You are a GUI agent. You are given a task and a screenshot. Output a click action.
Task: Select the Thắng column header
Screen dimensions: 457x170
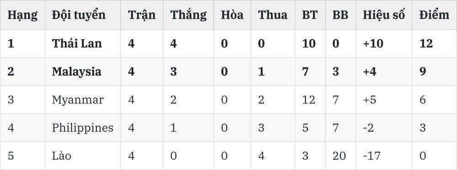(x=188, y=15)
